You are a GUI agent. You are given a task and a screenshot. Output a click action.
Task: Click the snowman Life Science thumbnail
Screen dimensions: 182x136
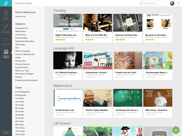(128, 131)
